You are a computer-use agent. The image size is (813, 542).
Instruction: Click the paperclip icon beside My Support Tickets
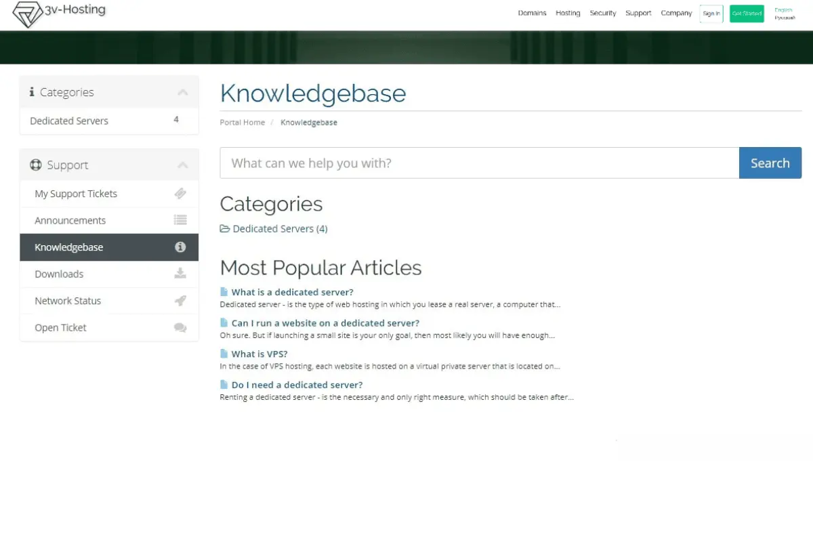(180, 194)
